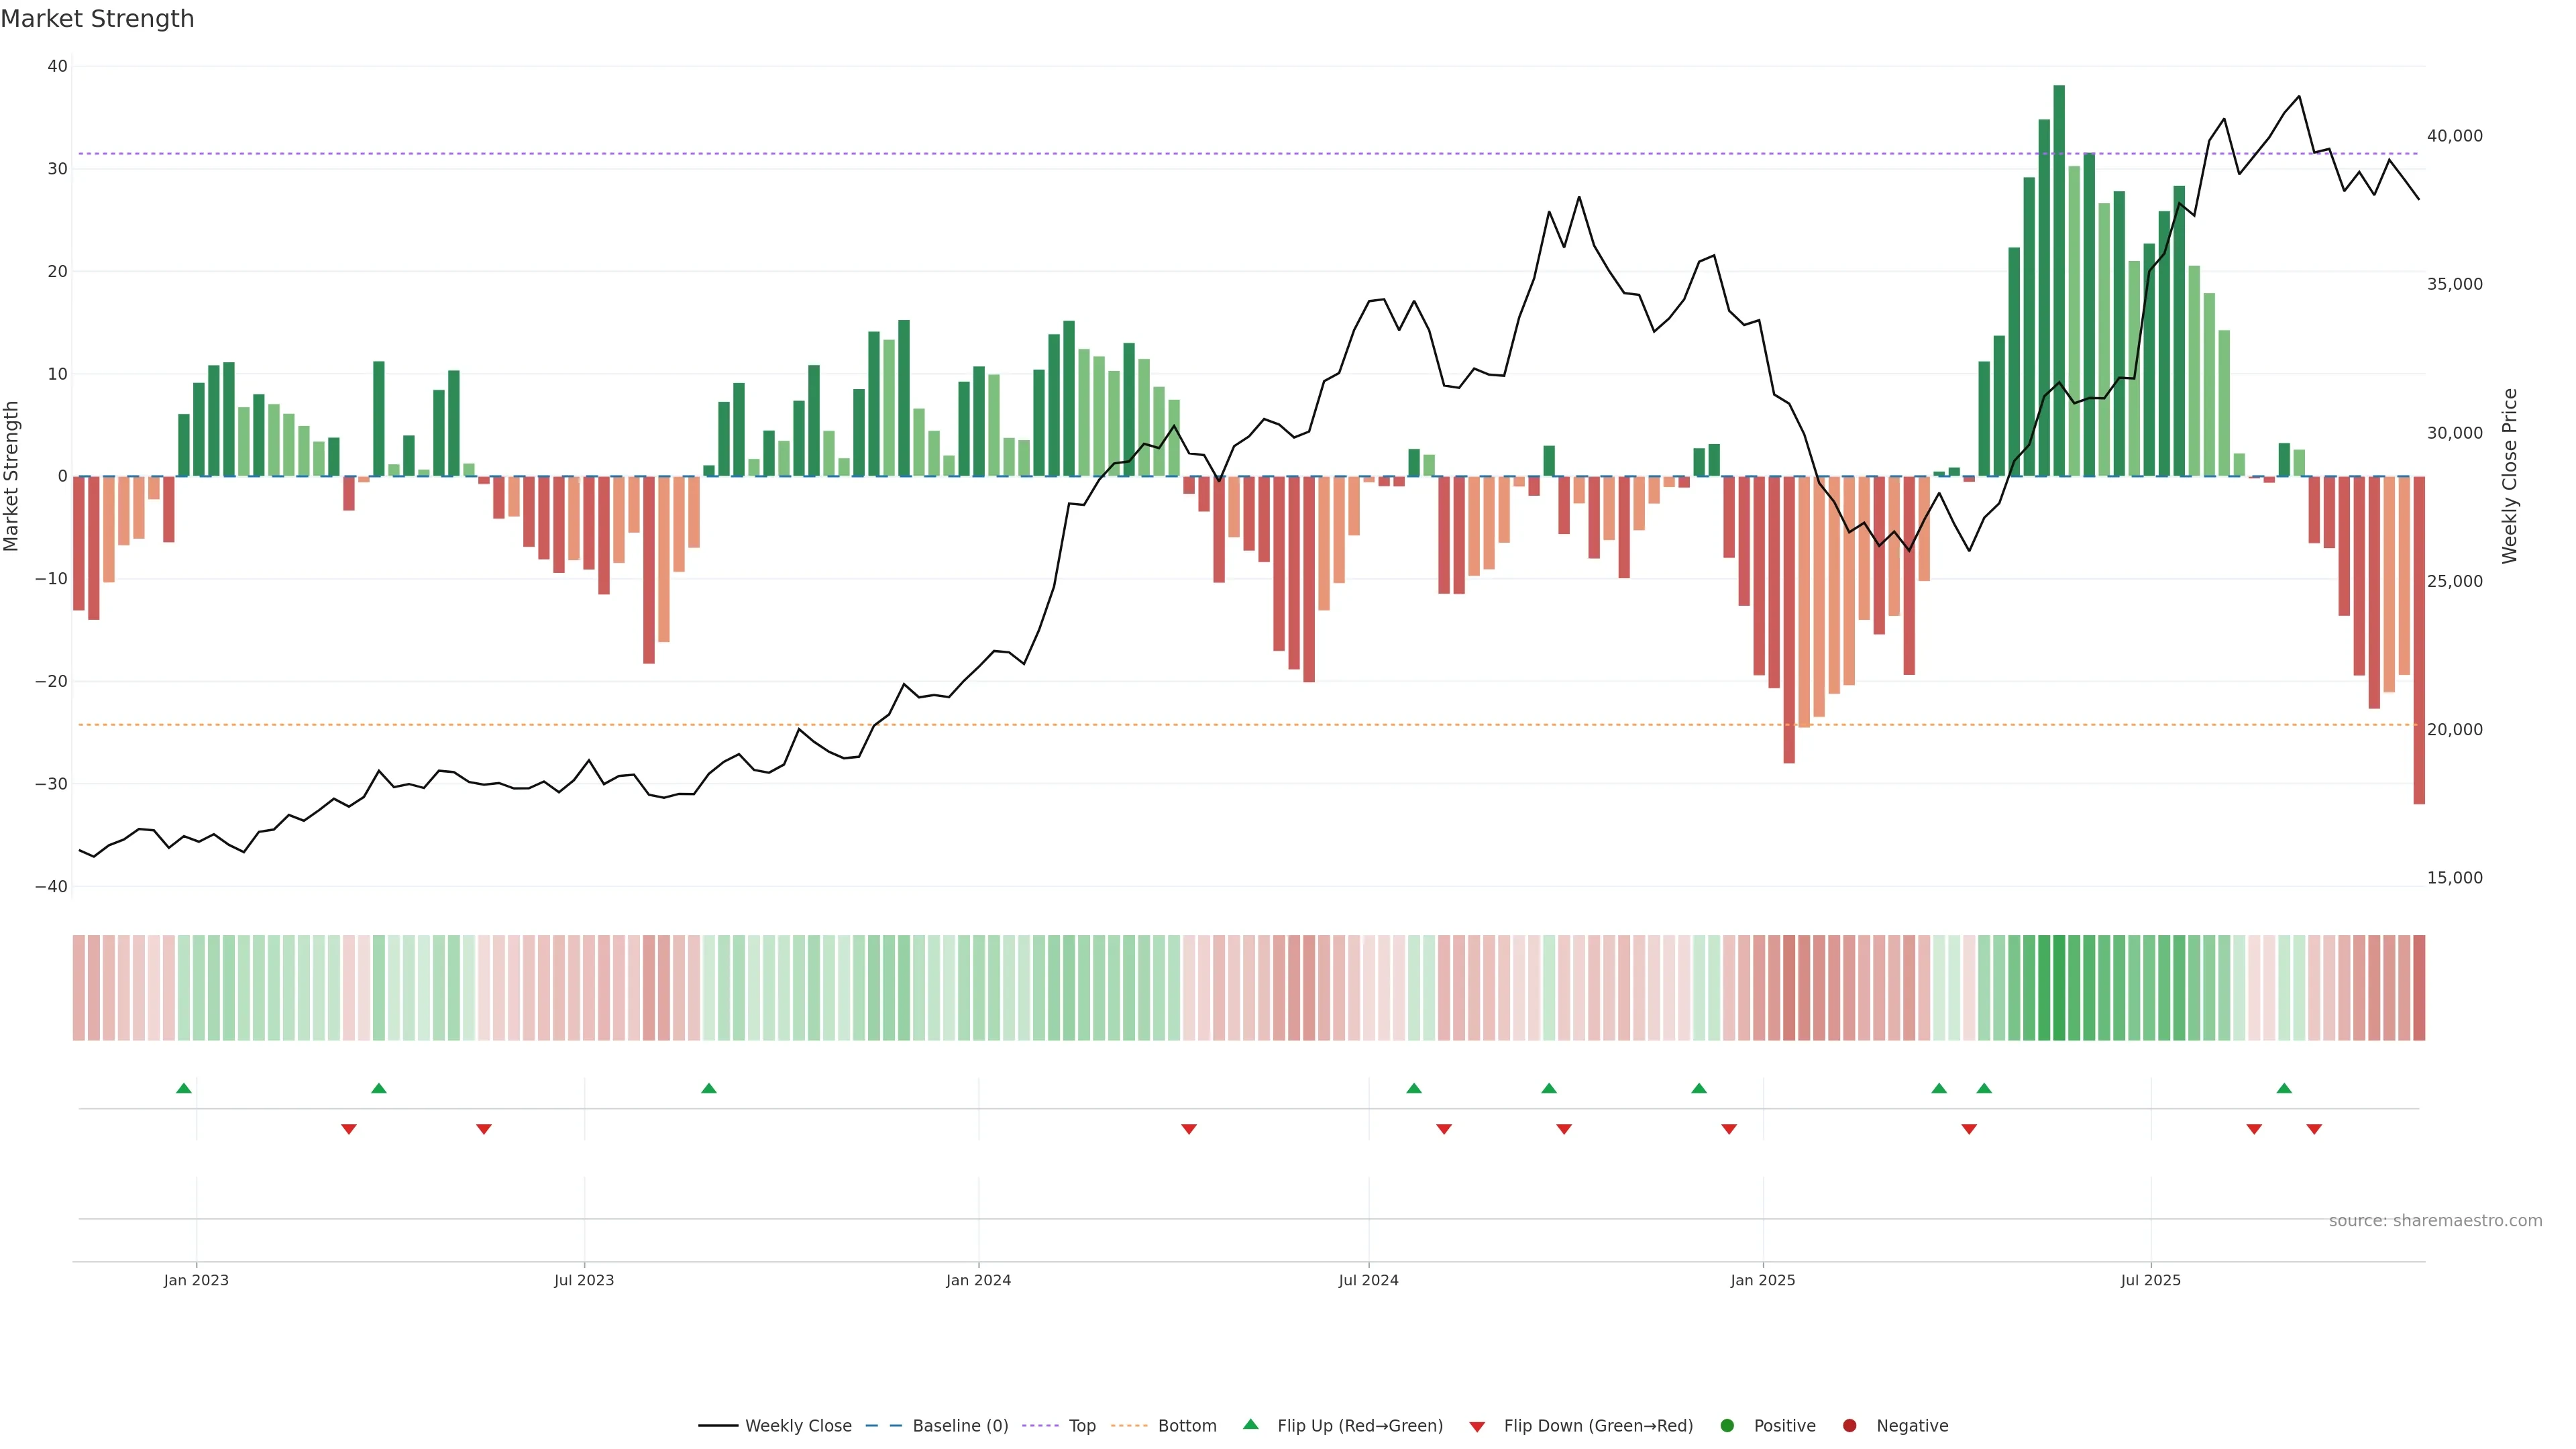Click first green flip-up triangle near Jan 2023
Screen dimensions: 2576x1449
[x=184, y=1088]
